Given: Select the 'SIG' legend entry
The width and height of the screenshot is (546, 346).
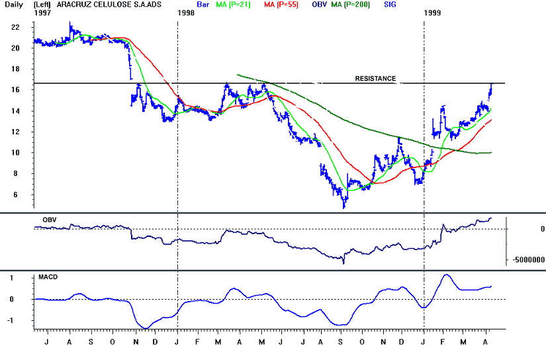Looking at the screenshot, I should click(390, 5).
